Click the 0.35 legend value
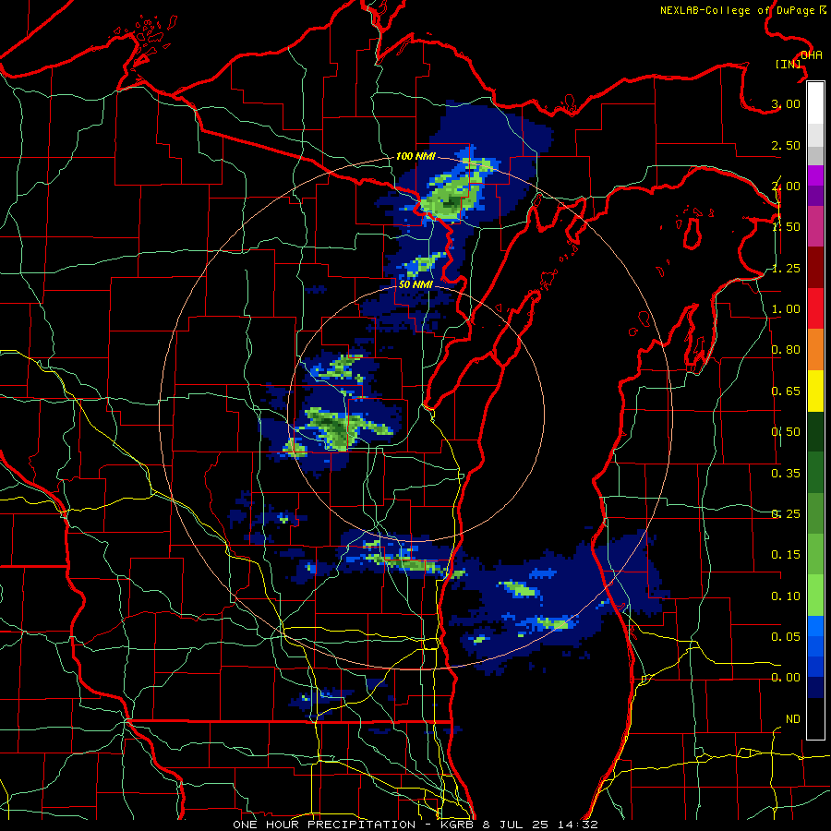 786,474
